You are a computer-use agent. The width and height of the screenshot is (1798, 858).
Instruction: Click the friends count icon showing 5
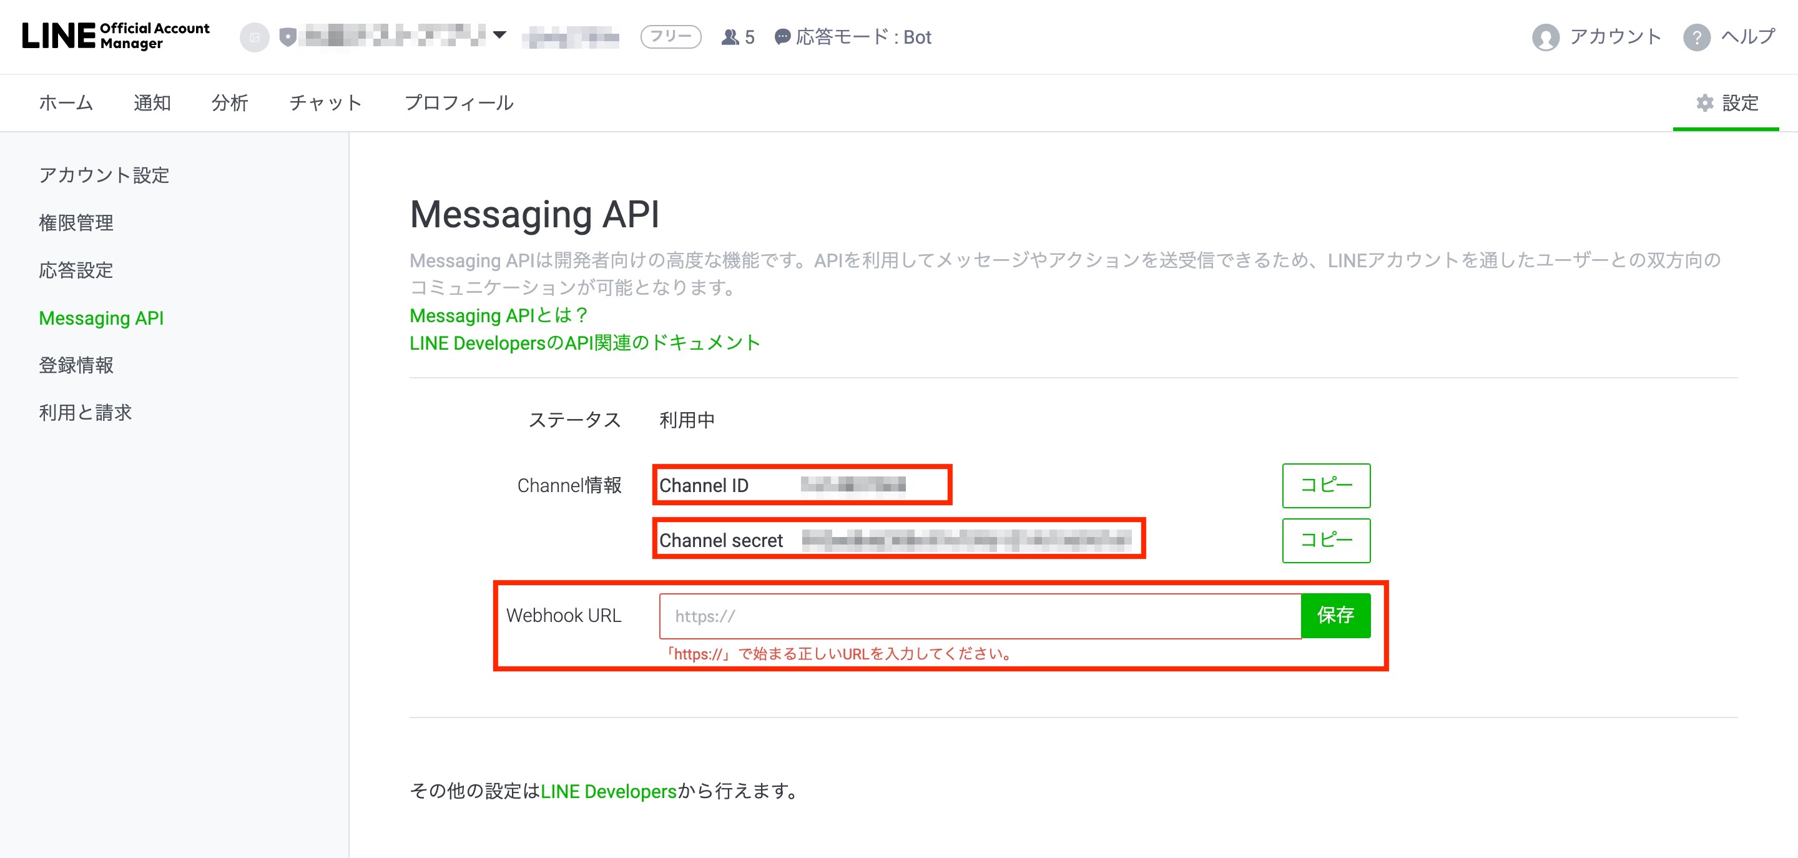click(x=730, y=37)
